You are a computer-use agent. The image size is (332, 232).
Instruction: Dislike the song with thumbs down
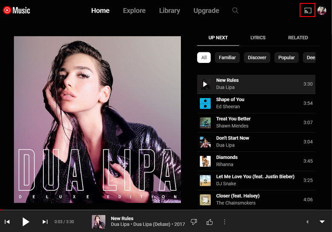pyautogui.click(x=194, y=222)
